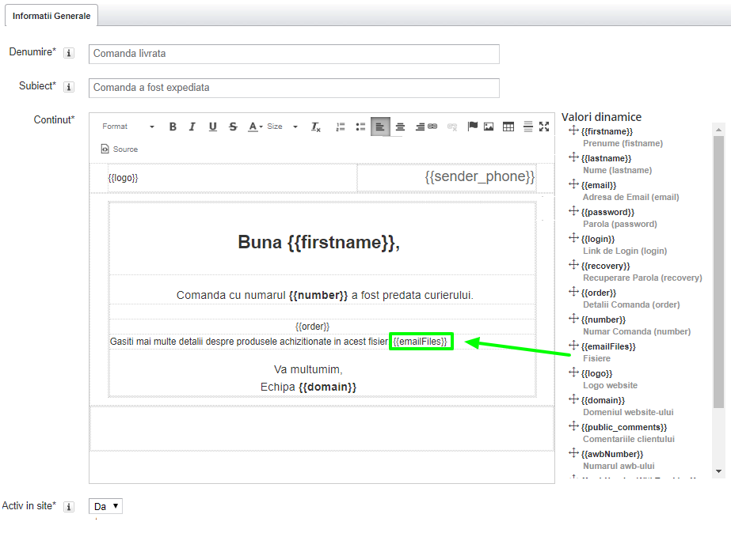The image size is (731, 533).
Task: Toggle align left button
Action: pos(380,127)
